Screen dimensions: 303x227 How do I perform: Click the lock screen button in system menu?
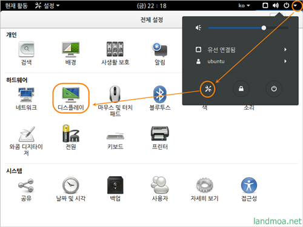click(x=241, y=89)
